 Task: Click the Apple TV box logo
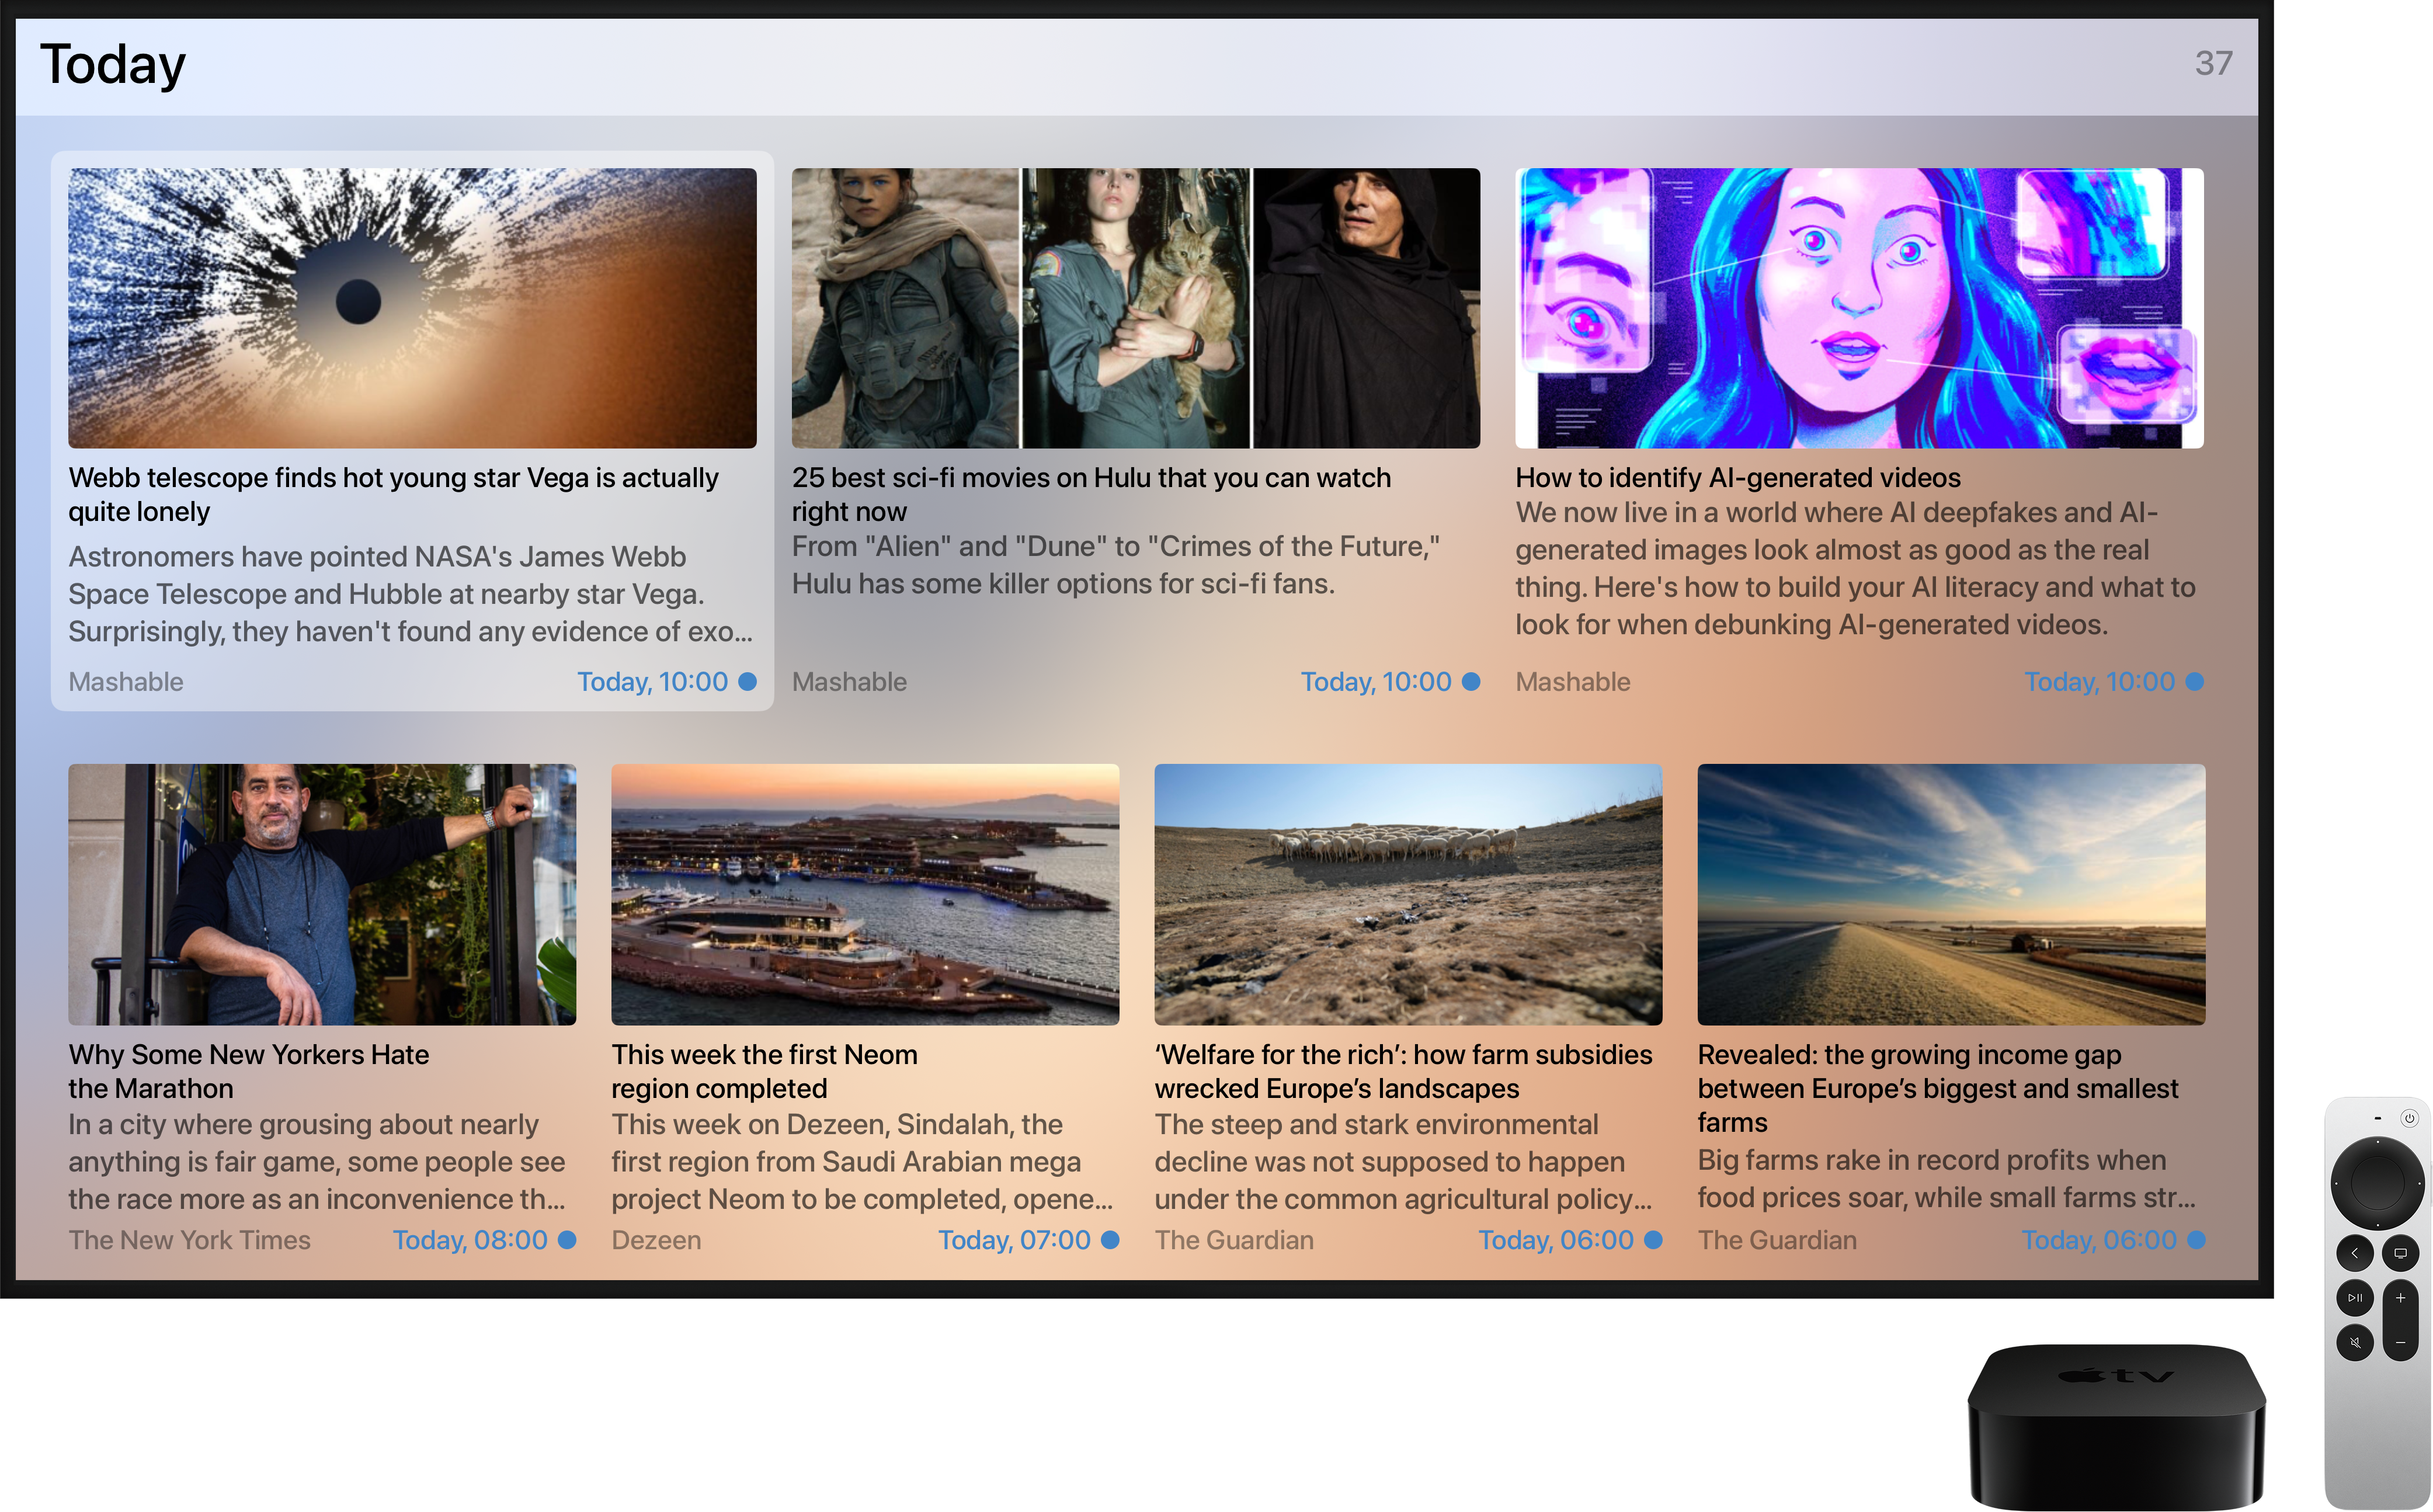pyautogui.click(x=2116, y=1376)
